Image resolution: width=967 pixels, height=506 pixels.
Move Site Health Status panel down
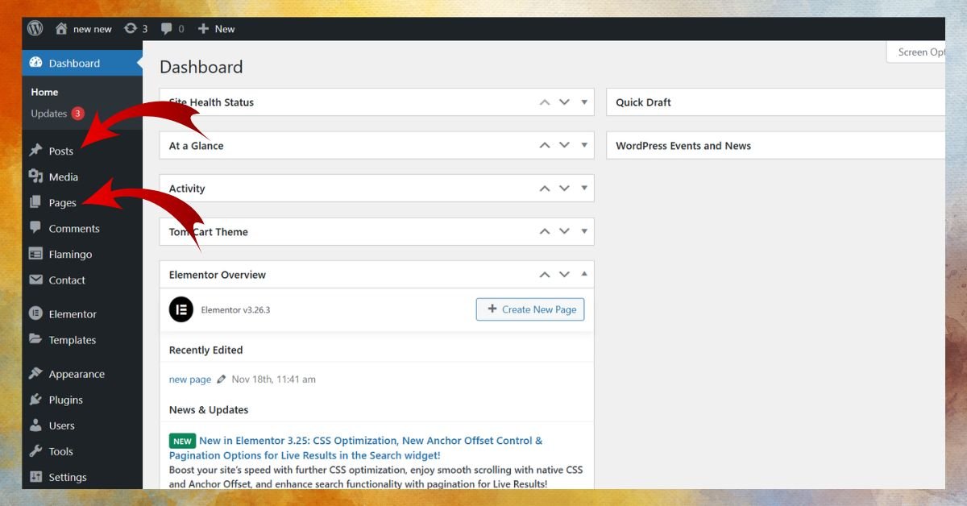[x=564, y=102]
